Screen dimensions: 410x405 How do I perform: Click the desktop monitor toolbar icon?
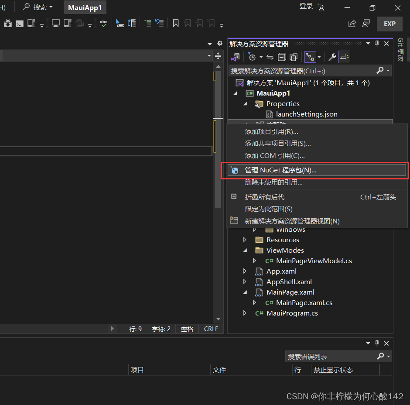tap(56, 24)
